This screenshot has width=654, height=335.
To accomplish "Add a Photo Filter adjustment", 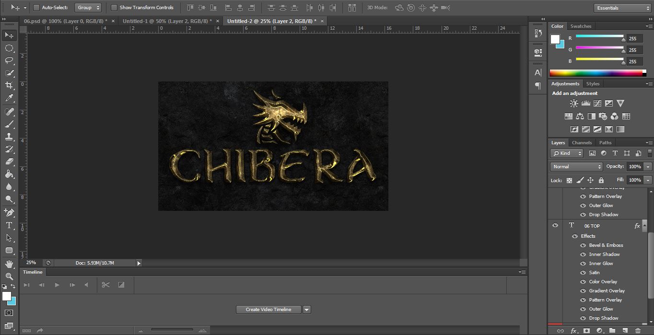I will [x=603, y=116].
